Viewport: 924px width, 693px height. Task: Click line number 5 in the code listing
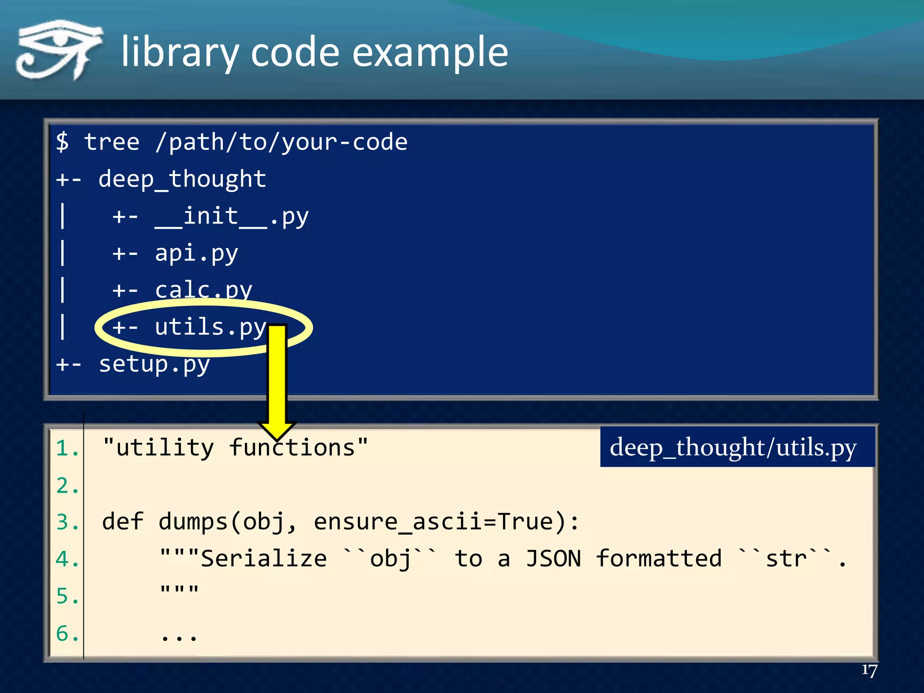[x=67, y=596]
